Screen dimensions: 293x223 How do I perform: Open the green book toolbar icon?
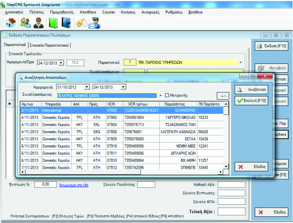click(53, 23)
